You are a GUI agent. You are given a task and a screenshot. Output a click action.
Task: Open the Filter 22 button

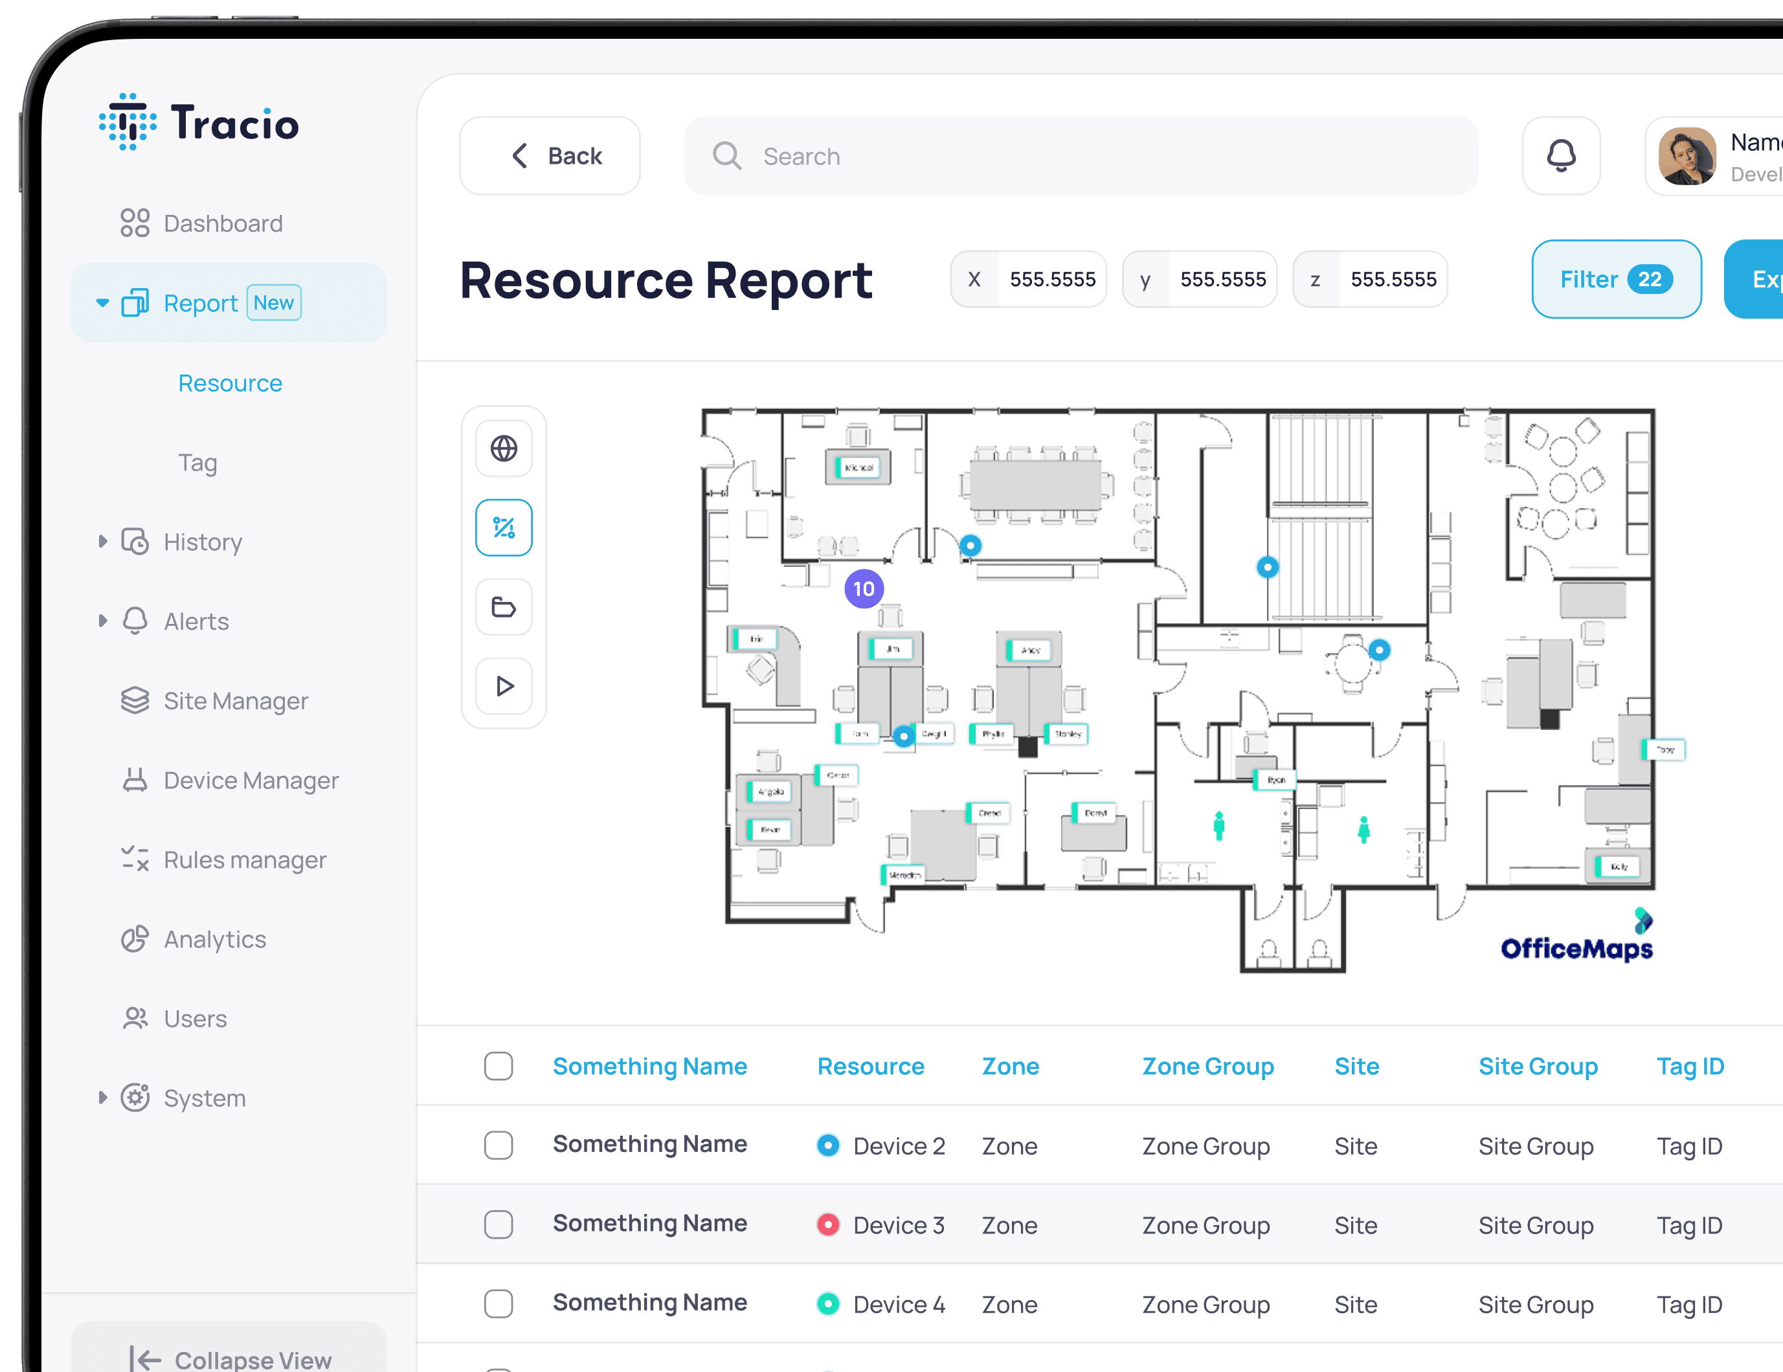(1615, 279)
